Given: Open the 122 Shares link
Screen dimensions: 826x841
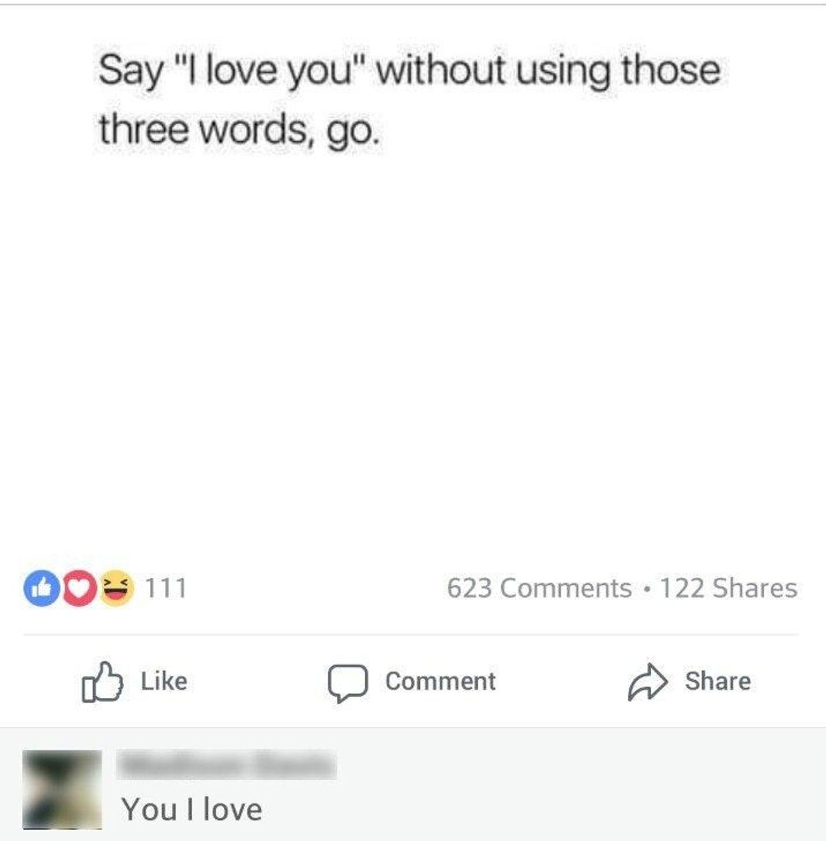Looking at the screenshot, I should pos(728,588).
